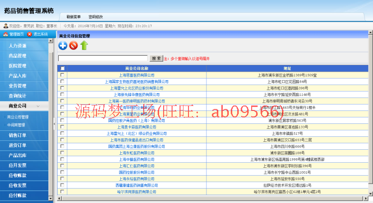Expand the 药品管理 sidebar section
The width and height of the screenshot is (373, 203).
click(24, 56)
